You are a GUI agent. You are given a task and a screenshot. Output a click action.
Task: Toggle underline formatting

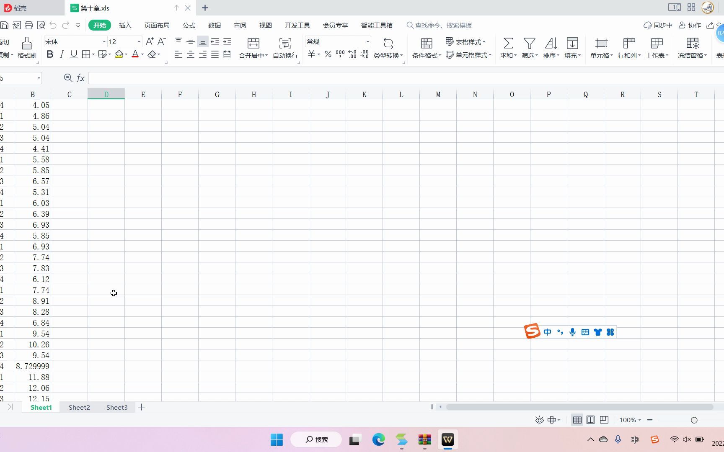point(74,54)
